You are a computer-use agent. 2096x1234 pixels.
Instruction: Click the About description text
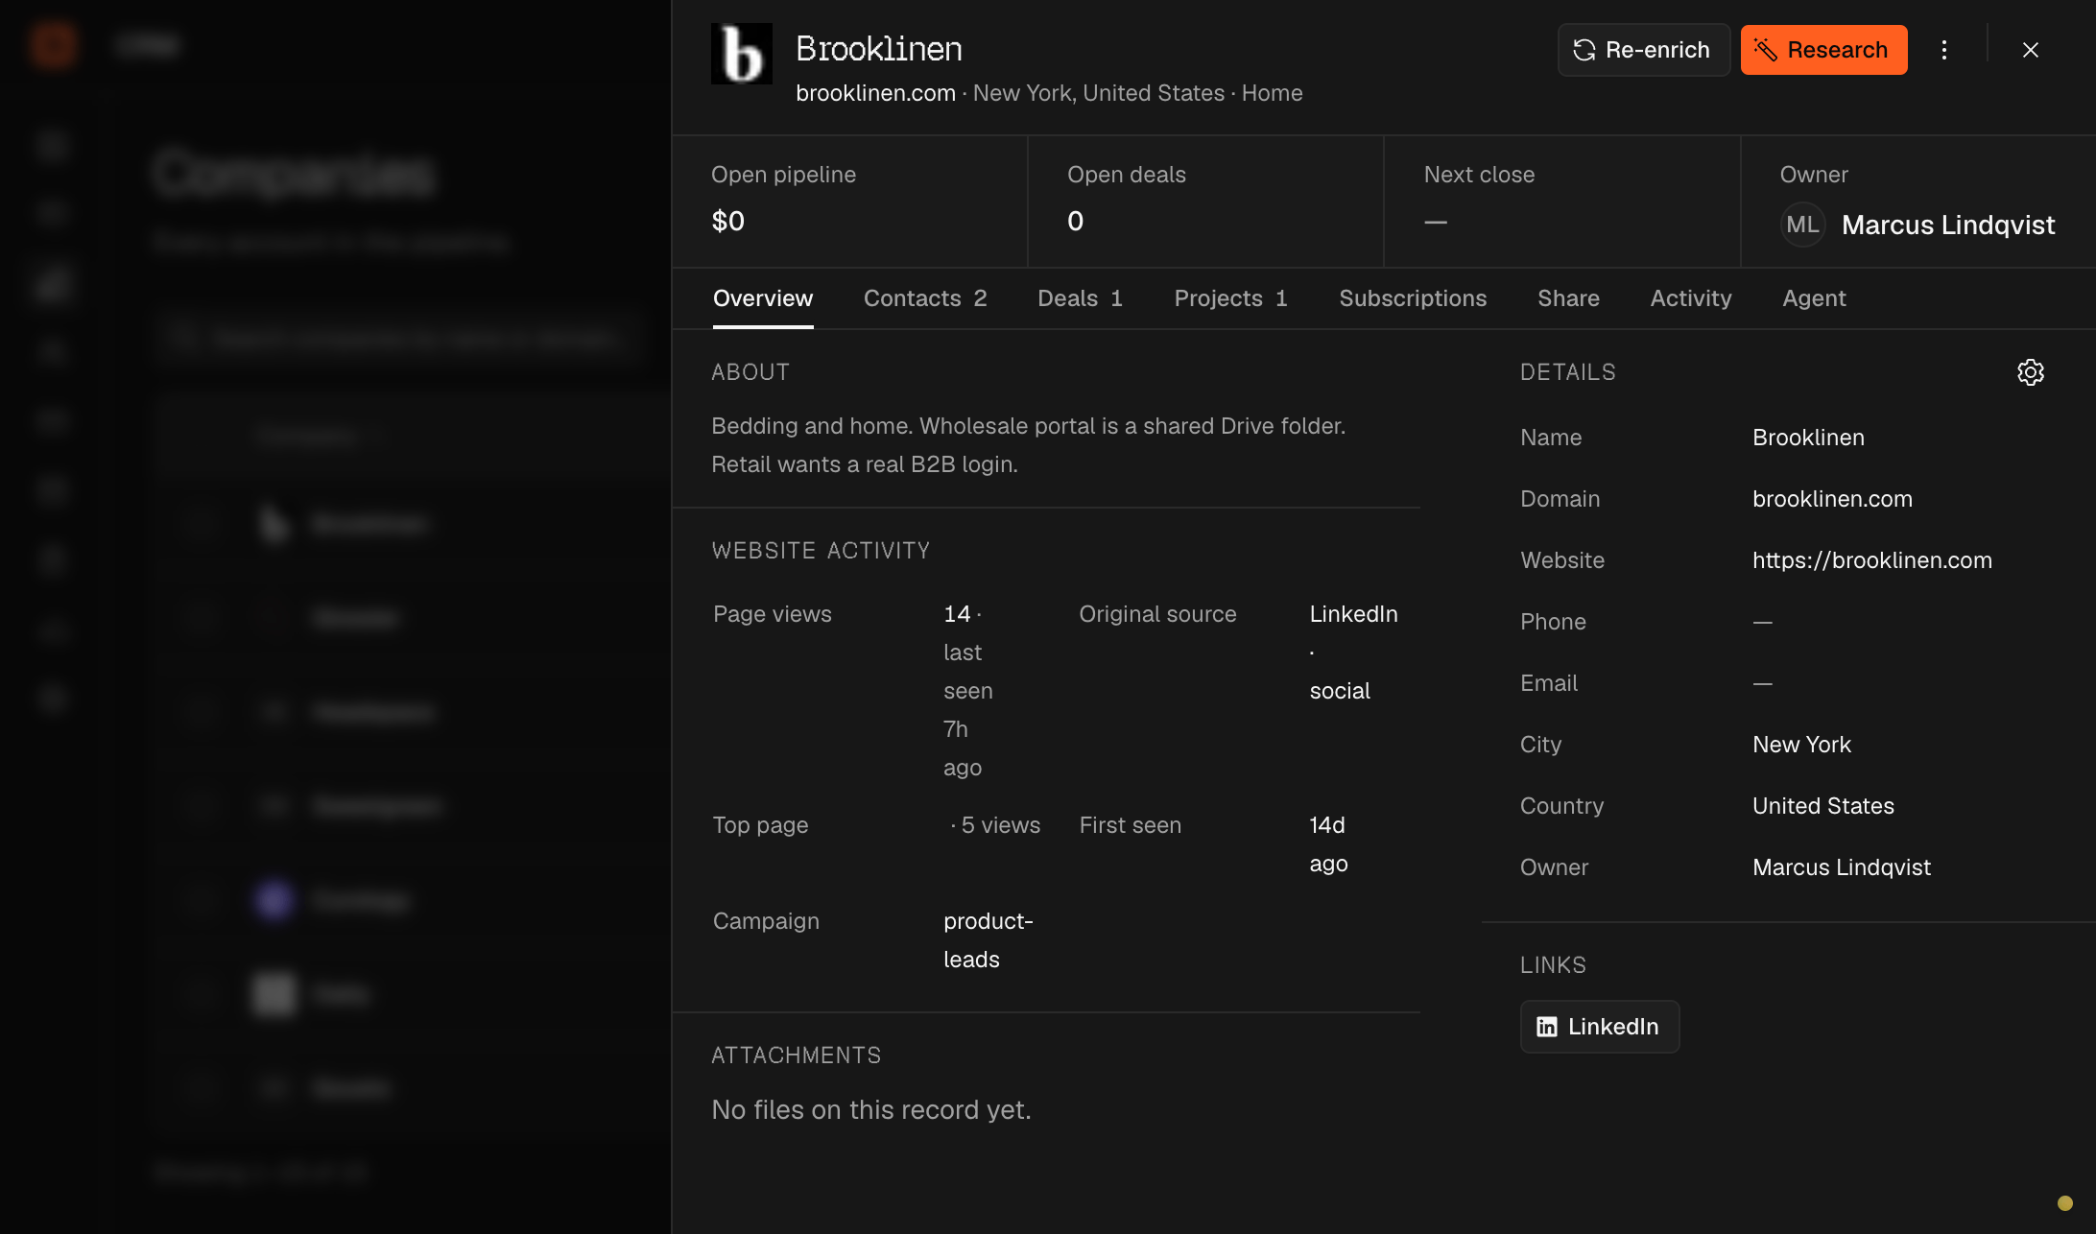point(1028,445)
